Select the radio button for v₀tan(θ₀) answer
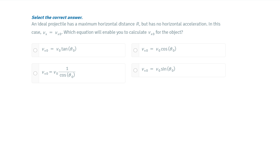The height and width of the screenshot is (149, 280). [x=35, y=50]
